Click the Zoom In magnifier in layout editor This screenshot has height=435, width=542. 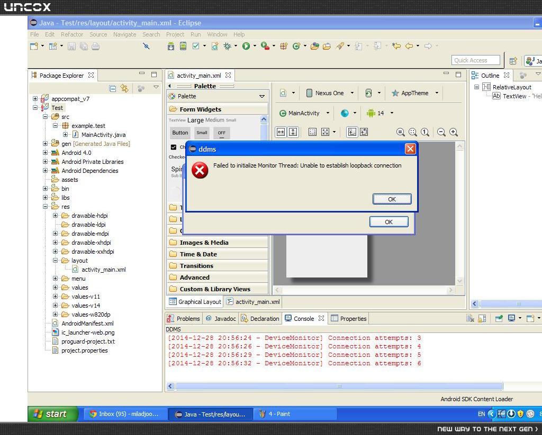pos(454,132)
